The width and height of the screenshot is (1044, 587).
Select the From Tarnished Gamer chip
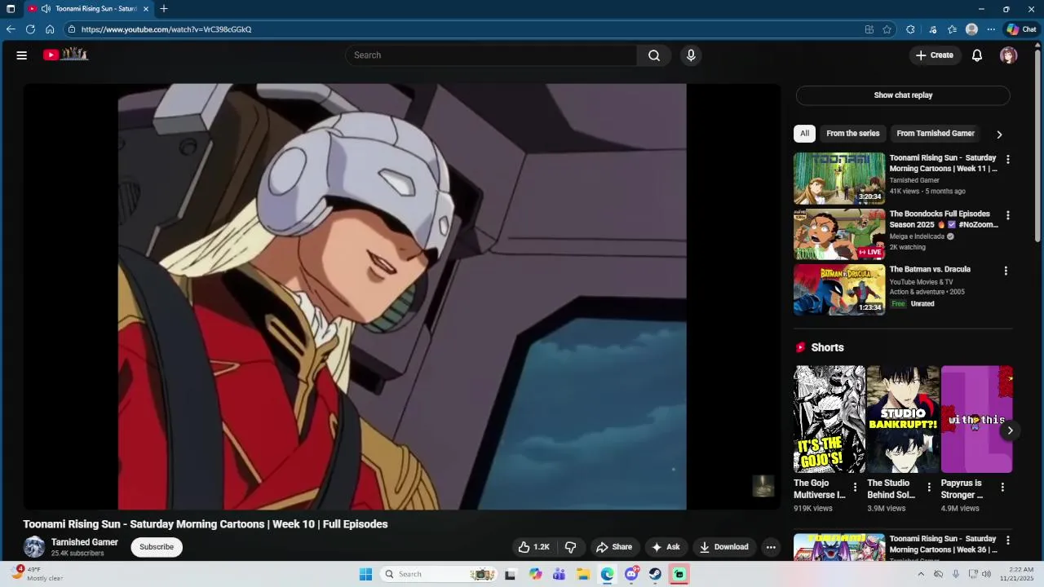click(x=936, y=134)
